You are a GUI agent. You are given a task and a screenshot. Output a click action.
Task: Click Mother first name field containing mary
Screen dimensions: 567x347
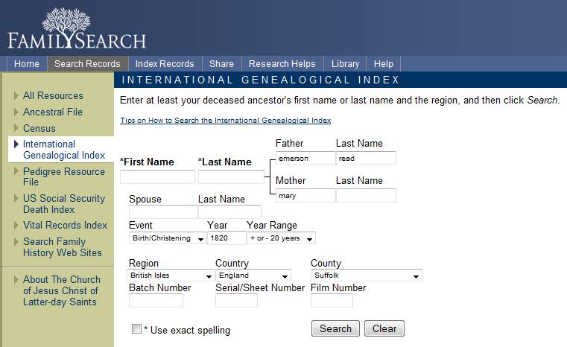click(x=305, y=196)
